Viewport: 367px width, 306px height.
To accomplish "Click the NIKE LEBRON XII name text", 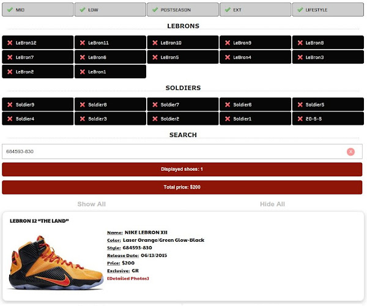I will pyautogui.click(x=146, y=232).
